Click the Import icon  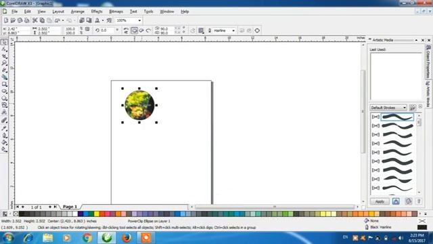[x=82, y=20]
